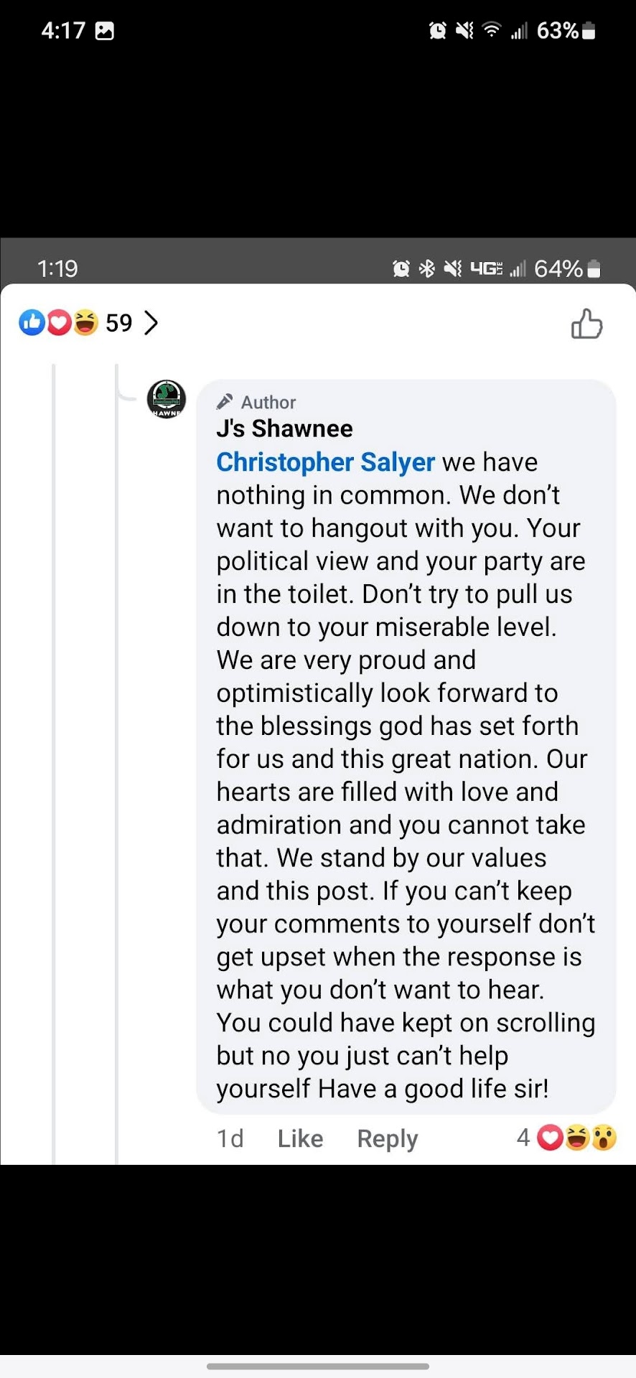Tap the blue like reaction icon
Image resolution: width=636 pixels, height=1378 pixels.
tap(32, 323)
